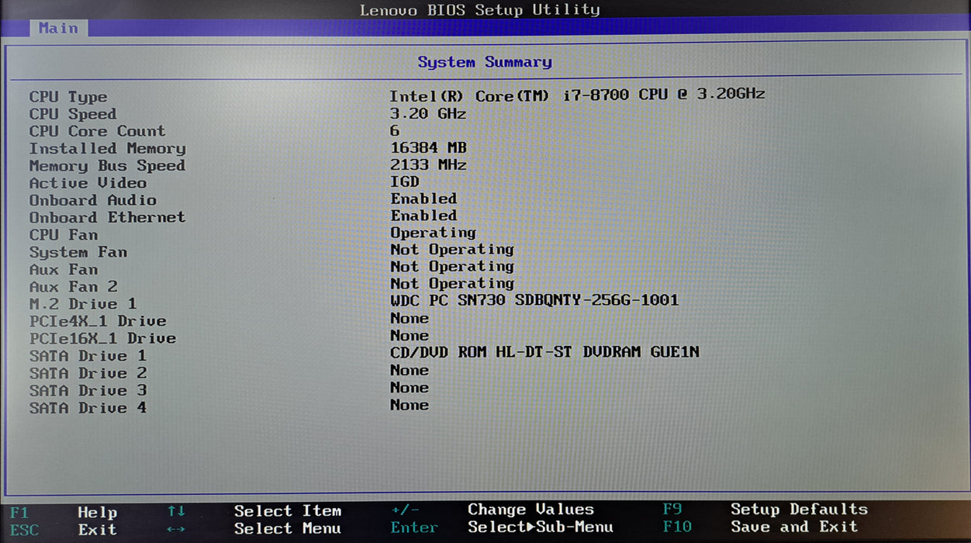Viewport: 971px width, 543px height.
Task: Click the CPU Core Count label
Action: [98, 131]
